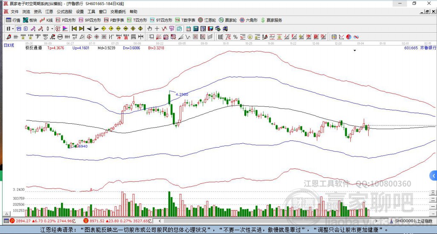Screen dimensions: 437x234
Task: Click the Md=3.9239 indicator value
Action: point(106,48)
